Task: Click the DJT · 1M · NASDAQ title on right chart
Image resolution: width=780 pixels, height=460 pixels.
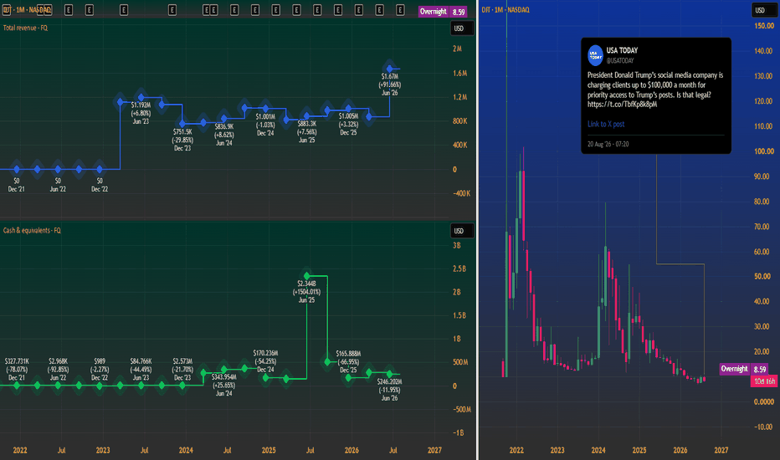Action: click(x=505, y=9)
